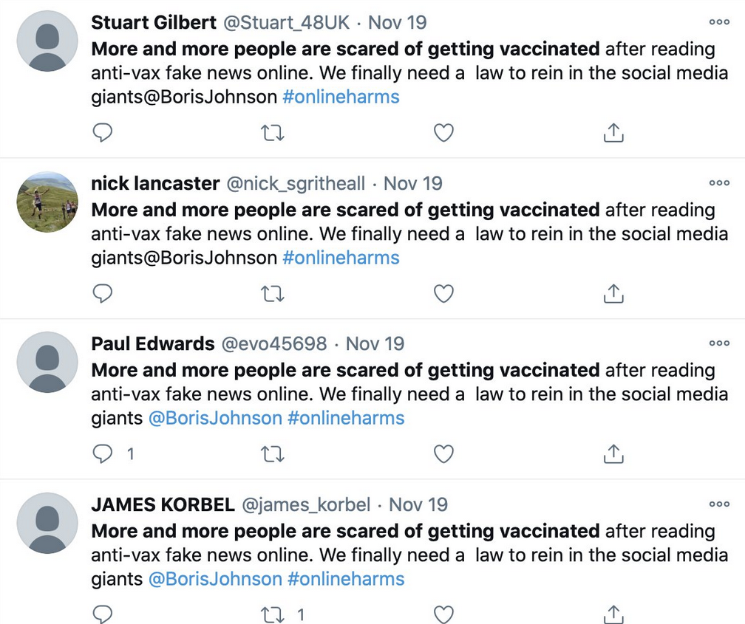Screen dimensions: 745x624
Task: Open #onlineharms hashtag in JAMES KORBEL's tweet
Action: pos(346,580)
